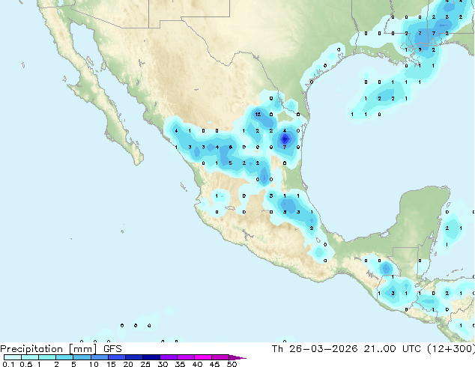Click the "21..00 UTC" time text

tap(393, 349)
